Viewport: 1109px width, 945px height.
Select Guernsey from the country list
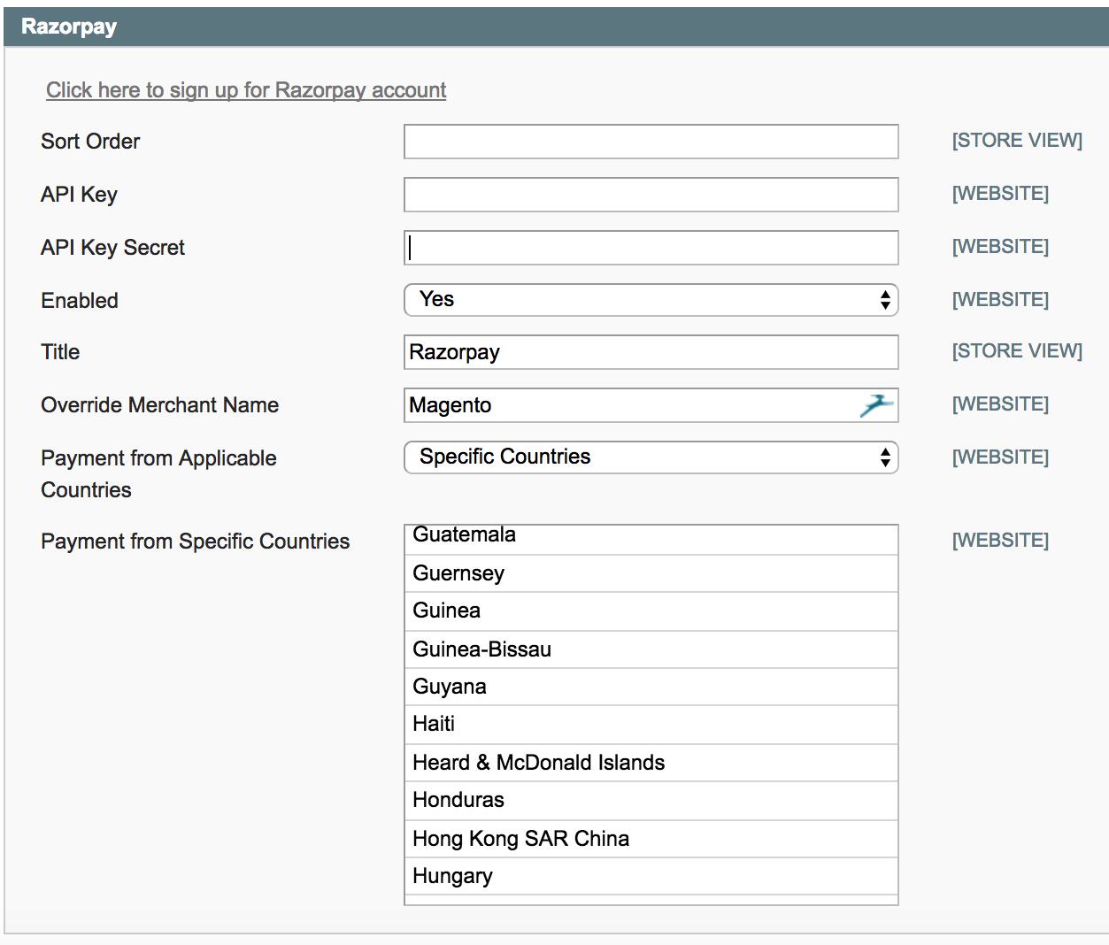click(651, 573)
